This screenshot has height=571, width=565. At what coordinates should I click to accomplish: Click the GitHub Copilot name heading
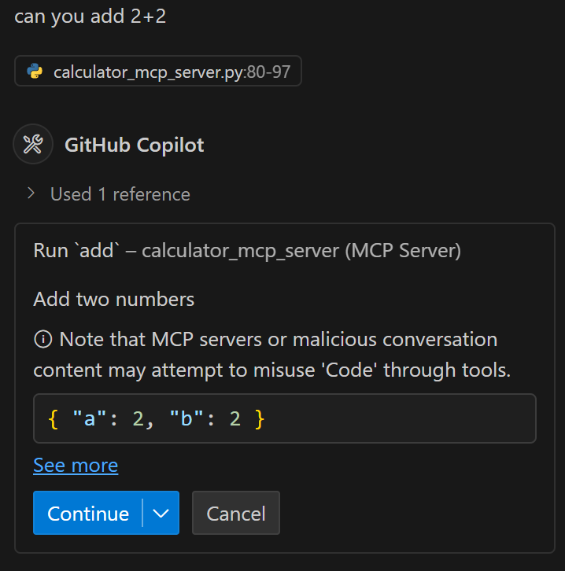tap(134, 145)
